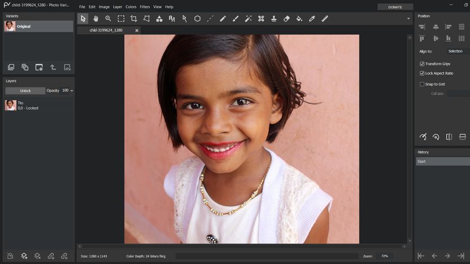Select the dashed Line tool

point(210,19)
